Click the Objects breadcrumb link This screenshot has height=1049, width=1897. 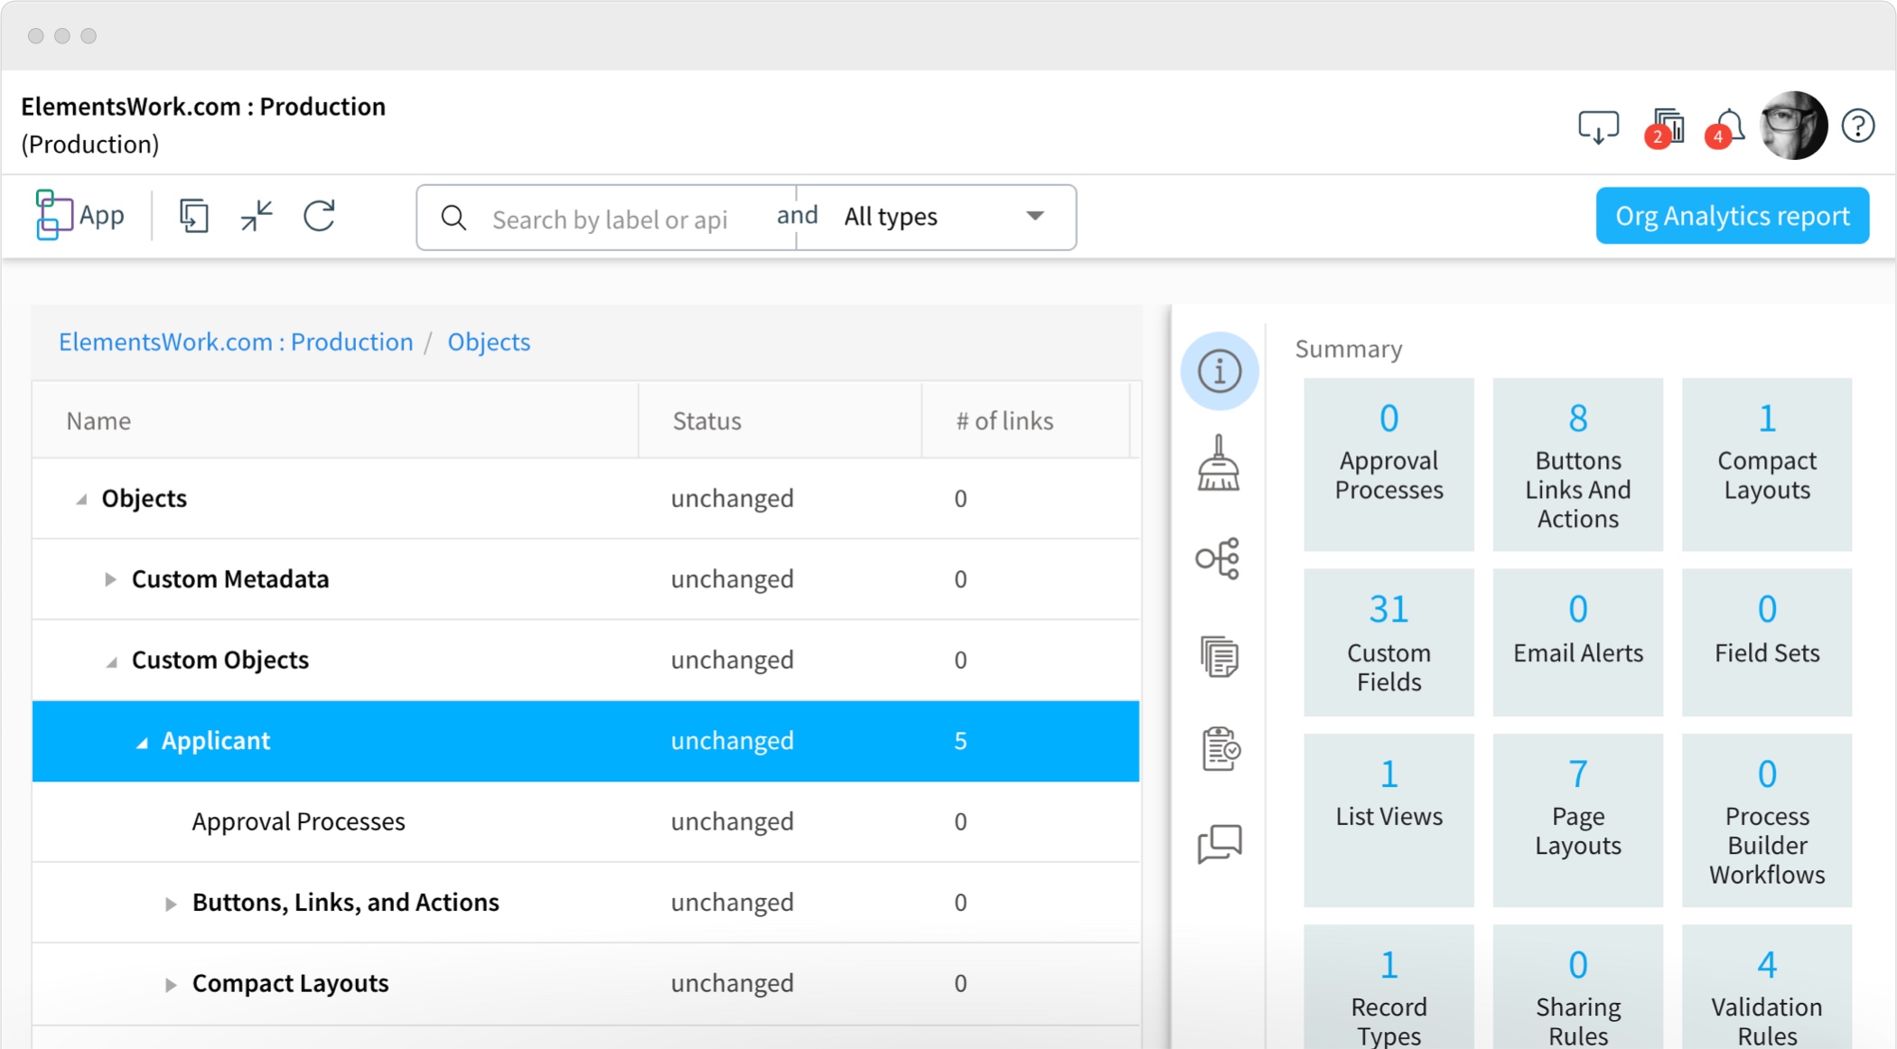[x=489, y=342]
